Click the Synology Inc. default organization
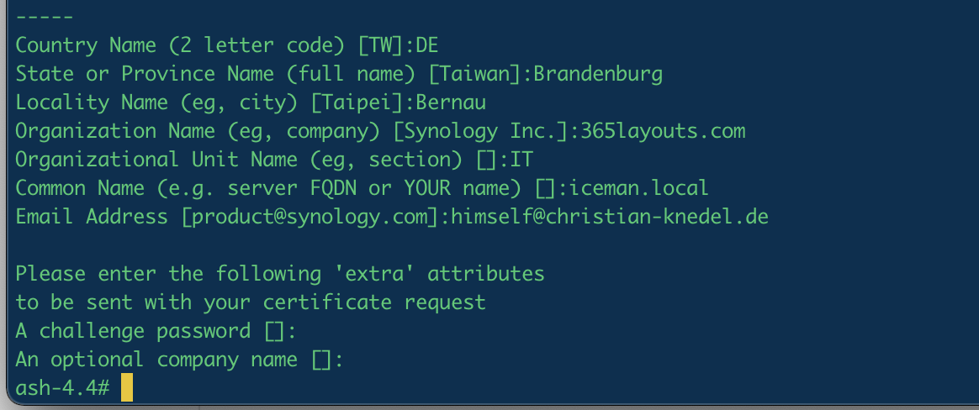This screenshot has height=410, width=979. pos(480,131)
